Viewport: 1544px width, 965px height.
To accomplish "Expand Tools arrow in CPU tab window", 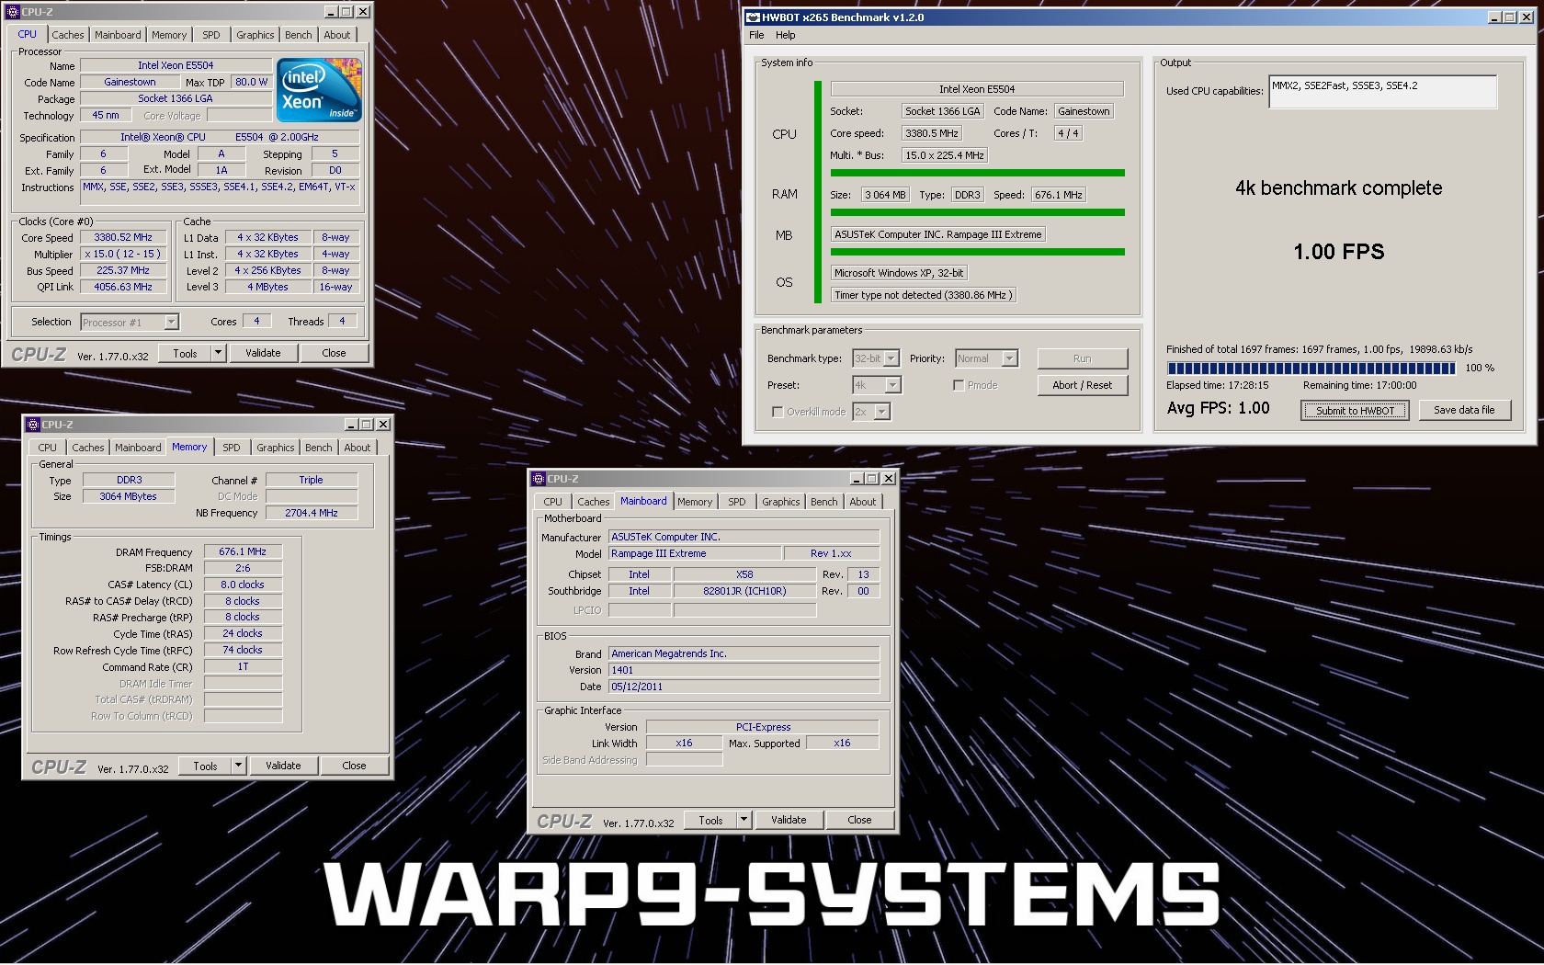I will tap(218, 353).
